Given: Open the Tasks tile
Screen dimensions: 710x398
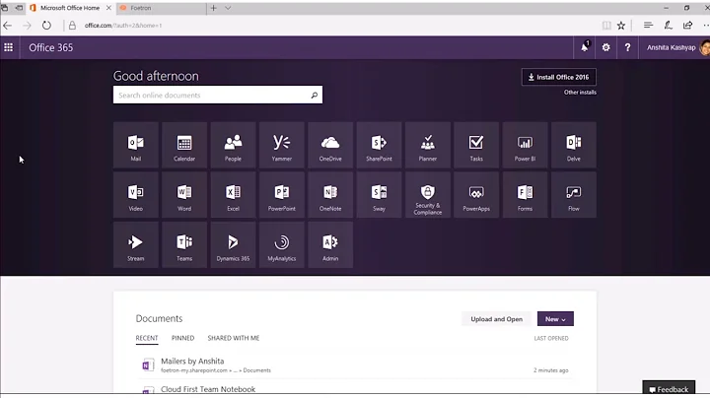Looking at the screenshot, I should click(x=476, y=145).
